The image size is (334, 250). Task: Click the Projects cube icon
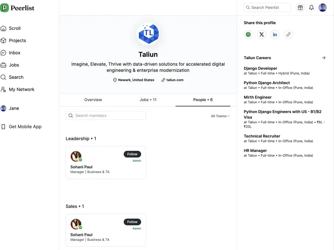tap(3, 40)
